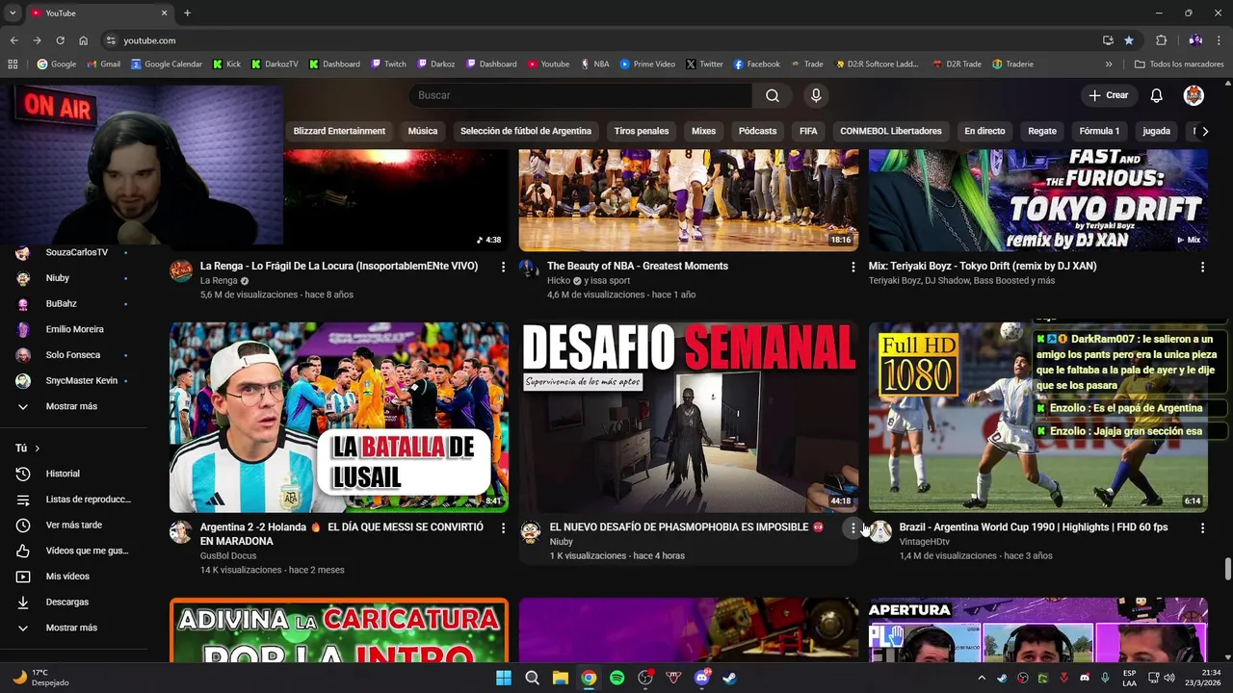
Task: Open options for Brazil - Argentina 1990 video
Action: tap(1202, 527)
